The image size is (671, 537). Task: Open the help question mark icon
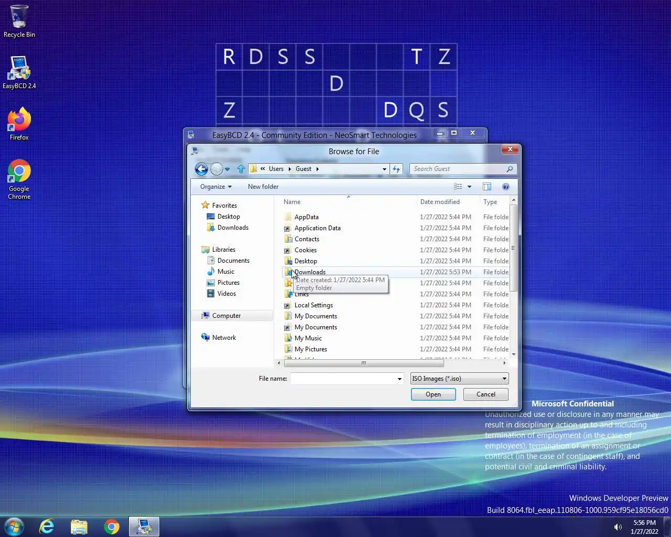point(506,187)
